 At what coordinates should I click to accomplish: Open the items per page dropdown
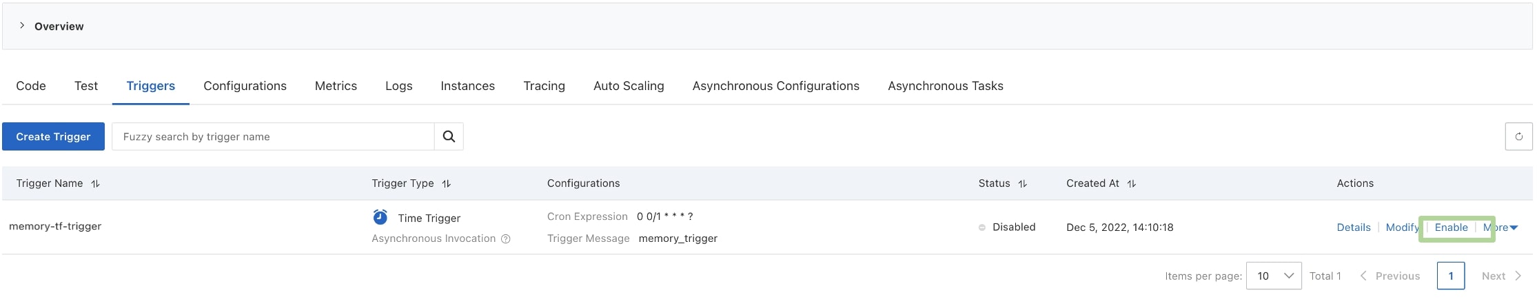1274,276
